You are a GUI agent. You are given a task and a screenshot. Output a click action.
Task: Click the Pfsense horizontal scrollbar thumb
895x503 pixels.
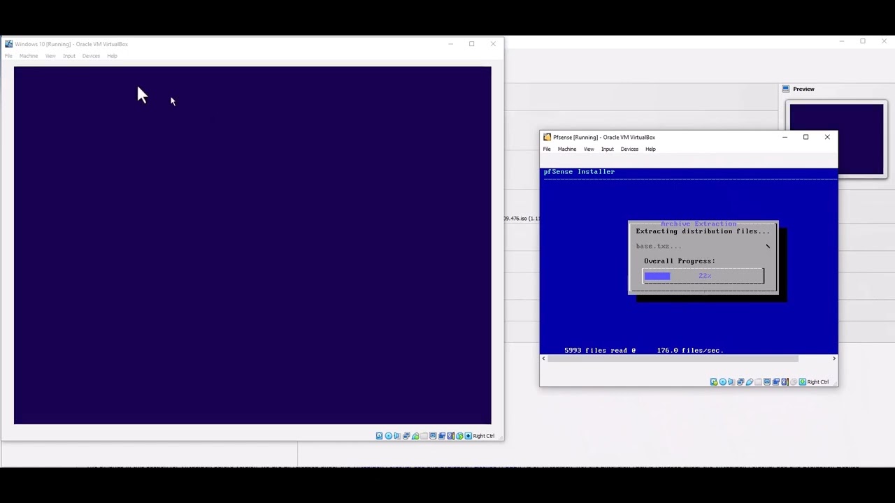[673, 358]
